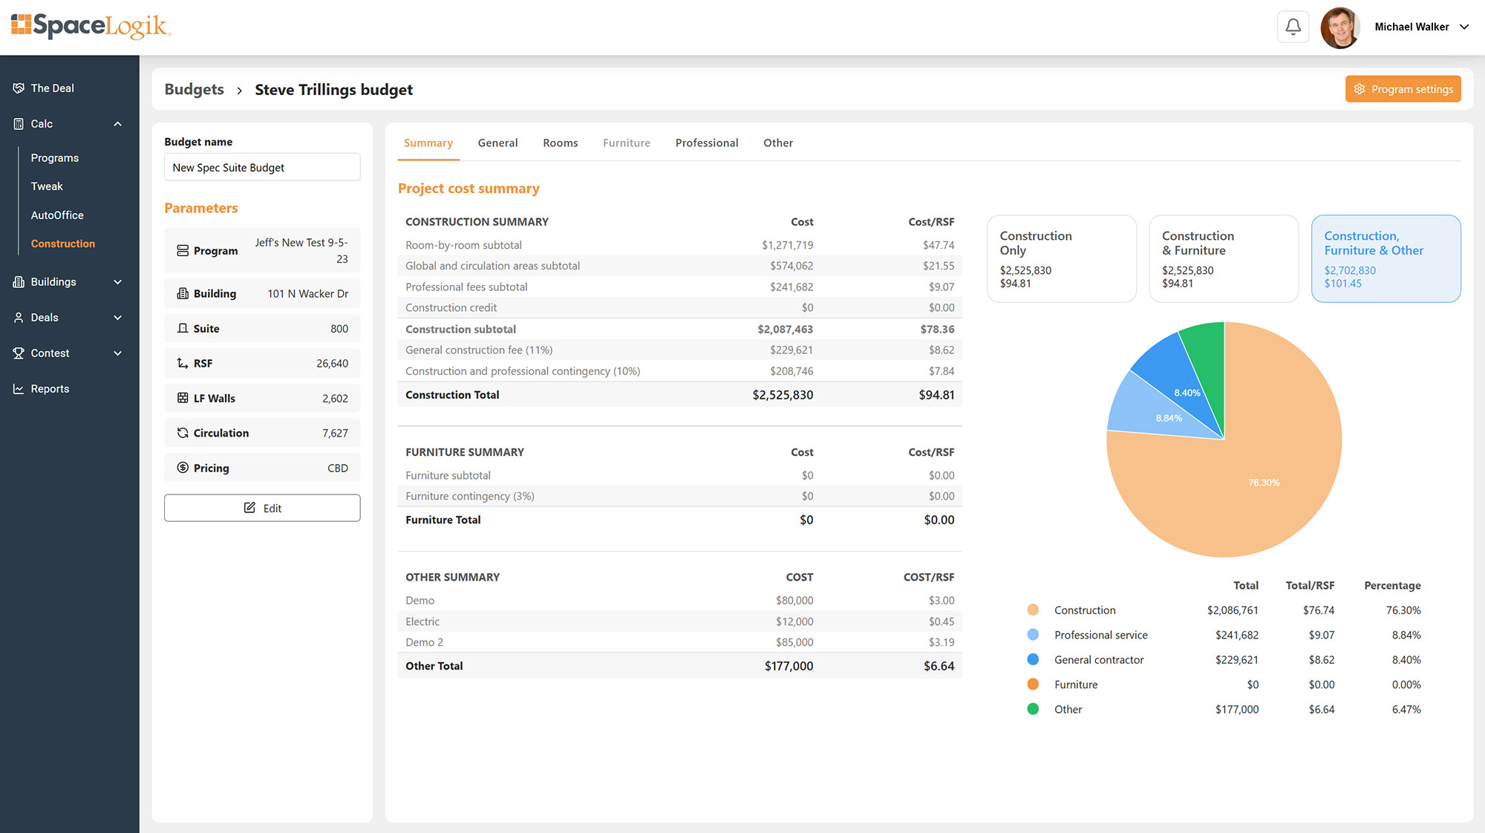Click the Budget name input field
This screenshot has height=833, width=1485.
tap(262, 168)
